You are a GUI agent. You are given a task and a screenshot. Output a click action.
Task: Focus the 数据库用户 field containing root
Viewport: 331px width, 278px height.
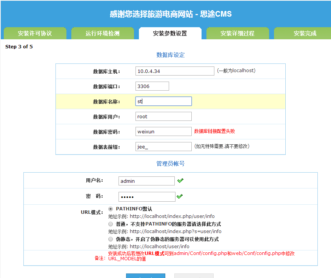click(x=163, y=116)
